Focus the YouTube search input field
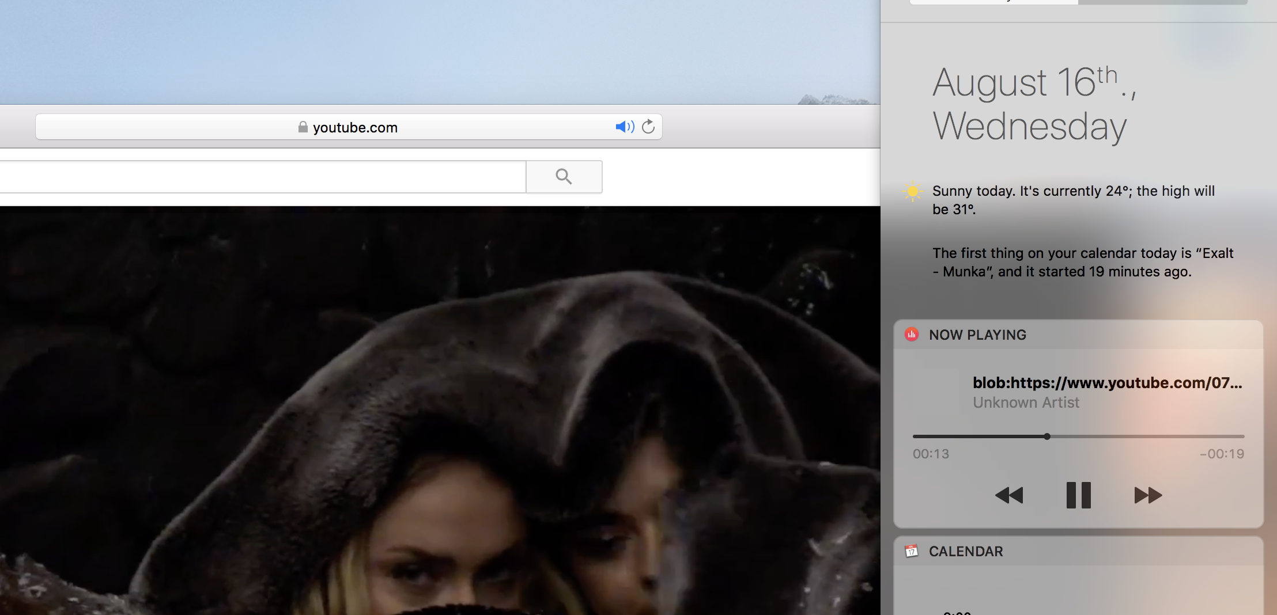The width and height of the screenshot is (1277, 615). click(x=263, y=177)
